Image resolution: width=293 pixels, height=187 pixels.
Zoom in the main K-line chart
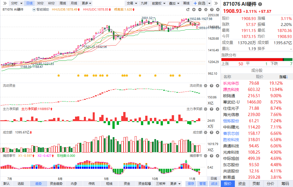(194, 9)
